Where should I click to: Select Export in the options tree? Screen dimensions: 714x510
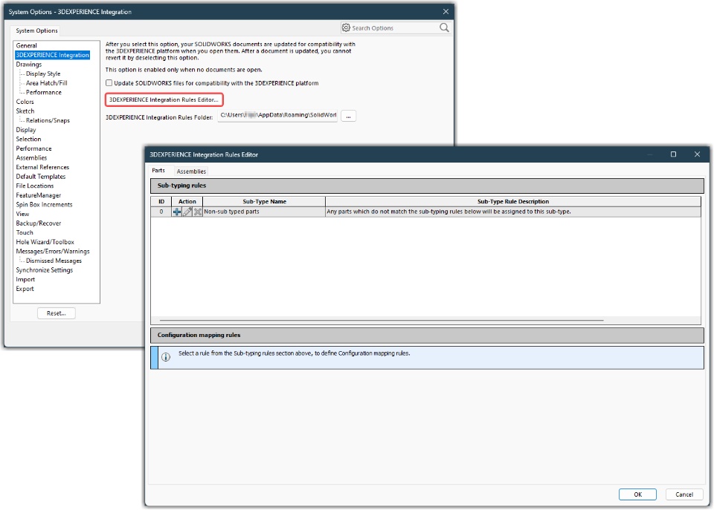tap(25, 289)
